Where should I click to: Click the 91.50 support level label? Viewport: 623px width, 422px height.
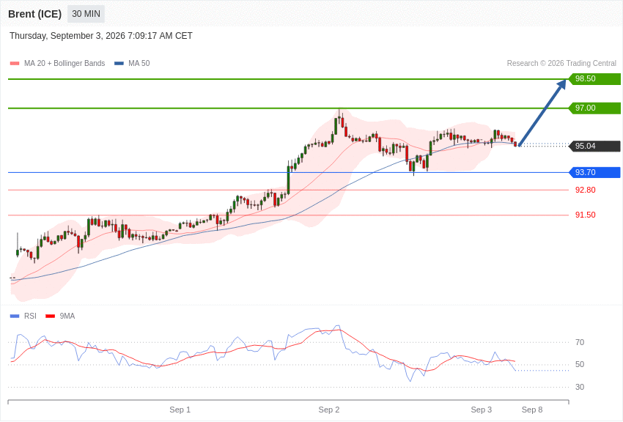[x=586, y=215]
